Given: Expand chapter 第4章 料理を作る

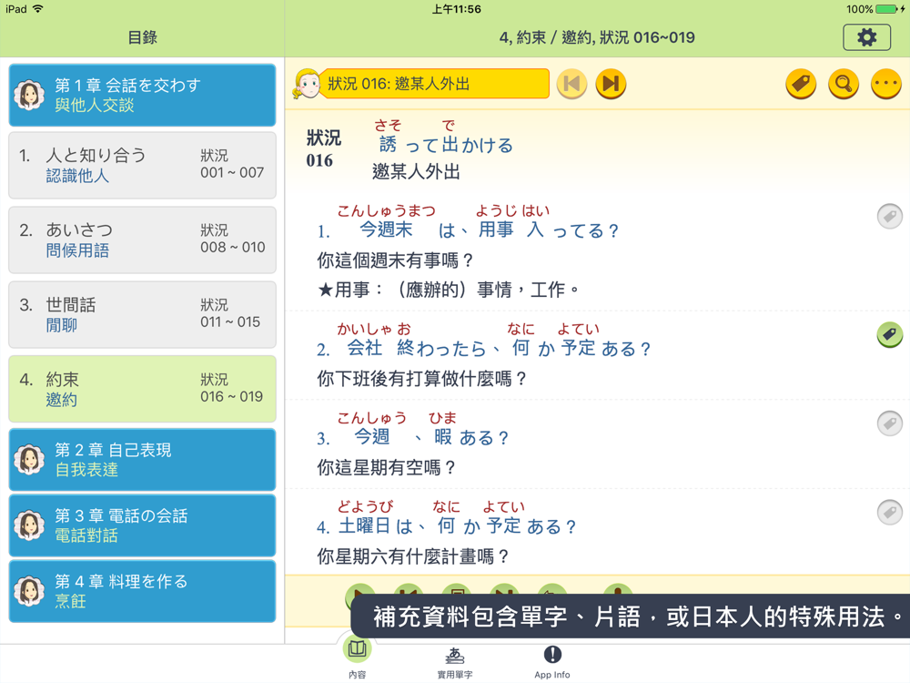Looking at the screenshot, I should click(142, 591).
